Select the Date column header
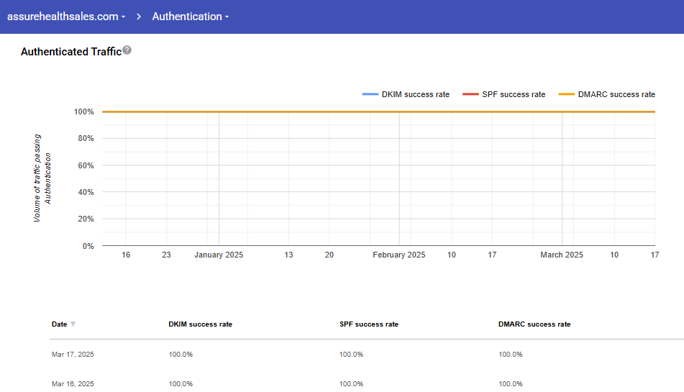684x392 pixels. [59, 324]
